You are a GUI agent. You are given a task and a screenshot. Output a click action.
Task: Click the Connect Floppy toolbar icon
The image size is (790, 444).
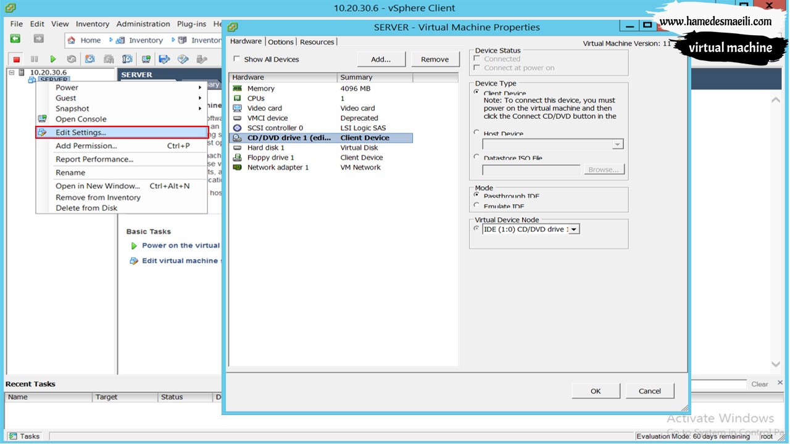(164, 59)
